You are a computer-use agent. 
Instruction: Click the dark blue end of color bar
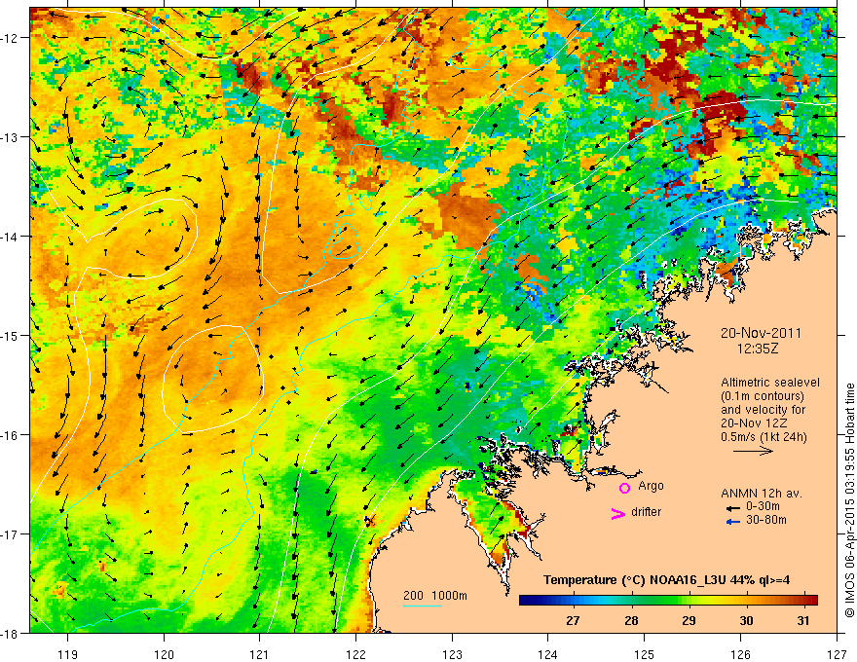[x=524, y=601]
